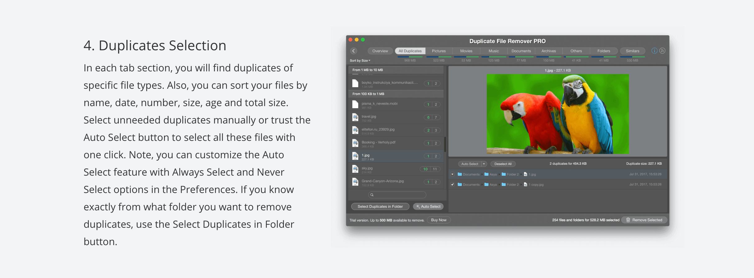Click Documents folder icon in 1 copy.jpg path
The width and height of the screenshot is (754, 278).
tap(460, 184)
